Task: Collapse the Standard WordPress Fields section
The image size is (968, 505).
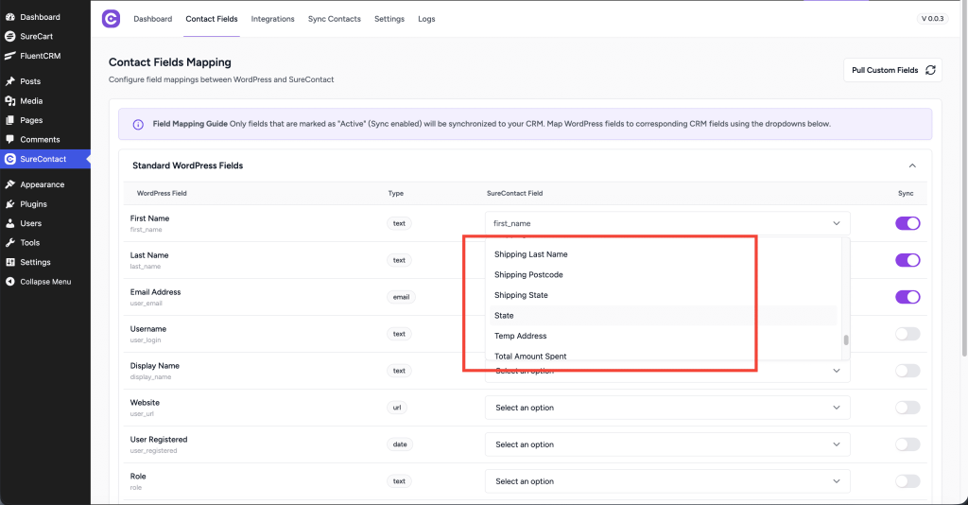Action: pyautogui.click(x=911, y=165)
